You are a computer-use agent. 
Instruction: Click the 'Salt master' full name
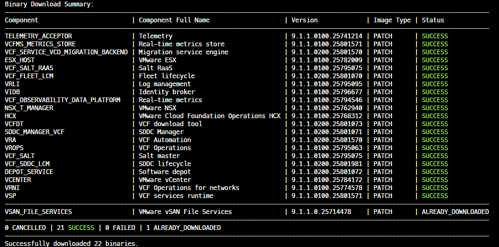click(x=159, y=155)
